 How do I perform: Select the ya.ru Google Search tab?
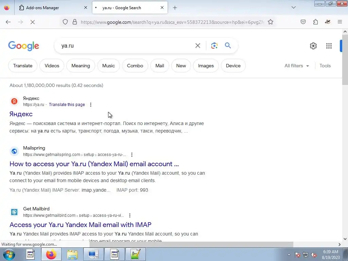click(130, 8)
